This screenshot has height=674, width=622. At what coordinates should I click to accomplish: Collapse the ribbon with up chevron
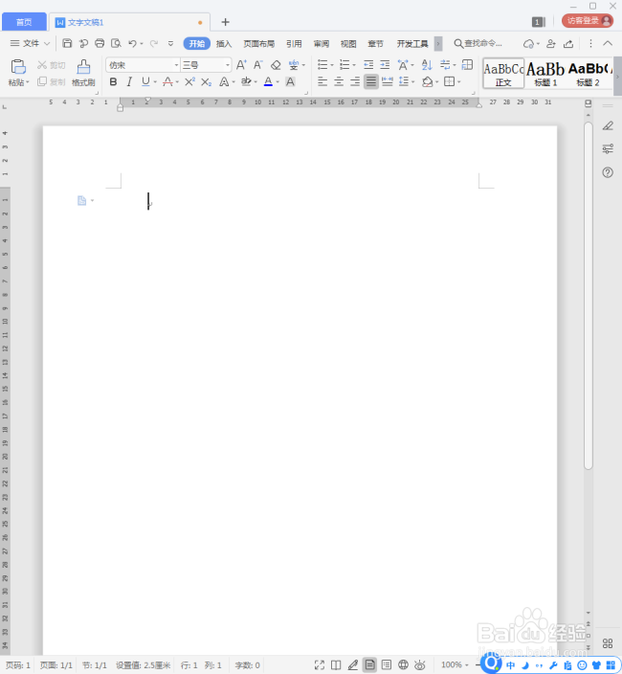coord(608,43)
